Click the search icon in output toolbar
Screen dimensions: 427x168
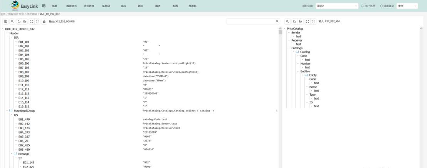12,22
